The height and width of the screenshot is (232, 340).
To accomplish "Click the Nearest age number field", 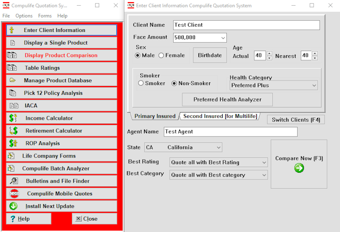I will click(x=306, y=56).
